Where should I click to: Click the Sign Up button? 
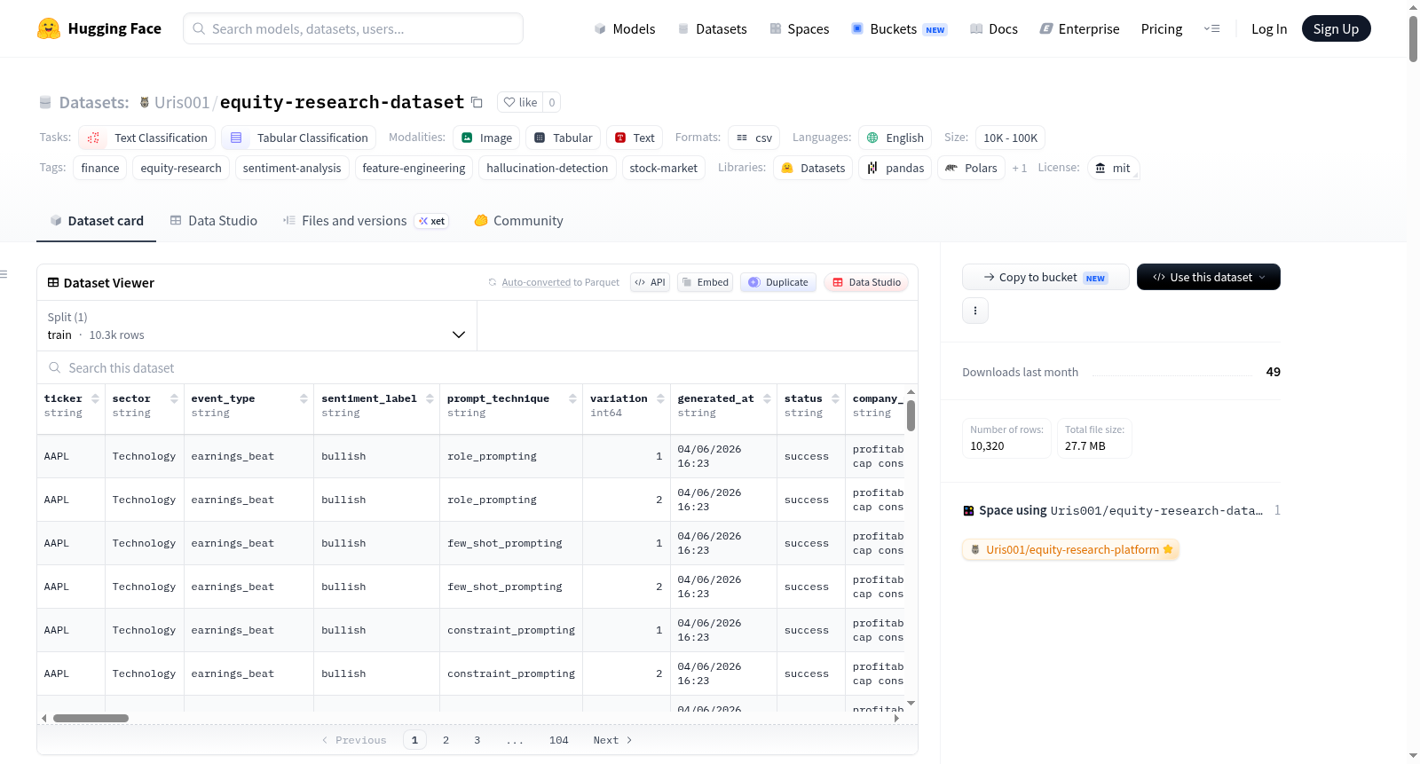pos(1336,28)
